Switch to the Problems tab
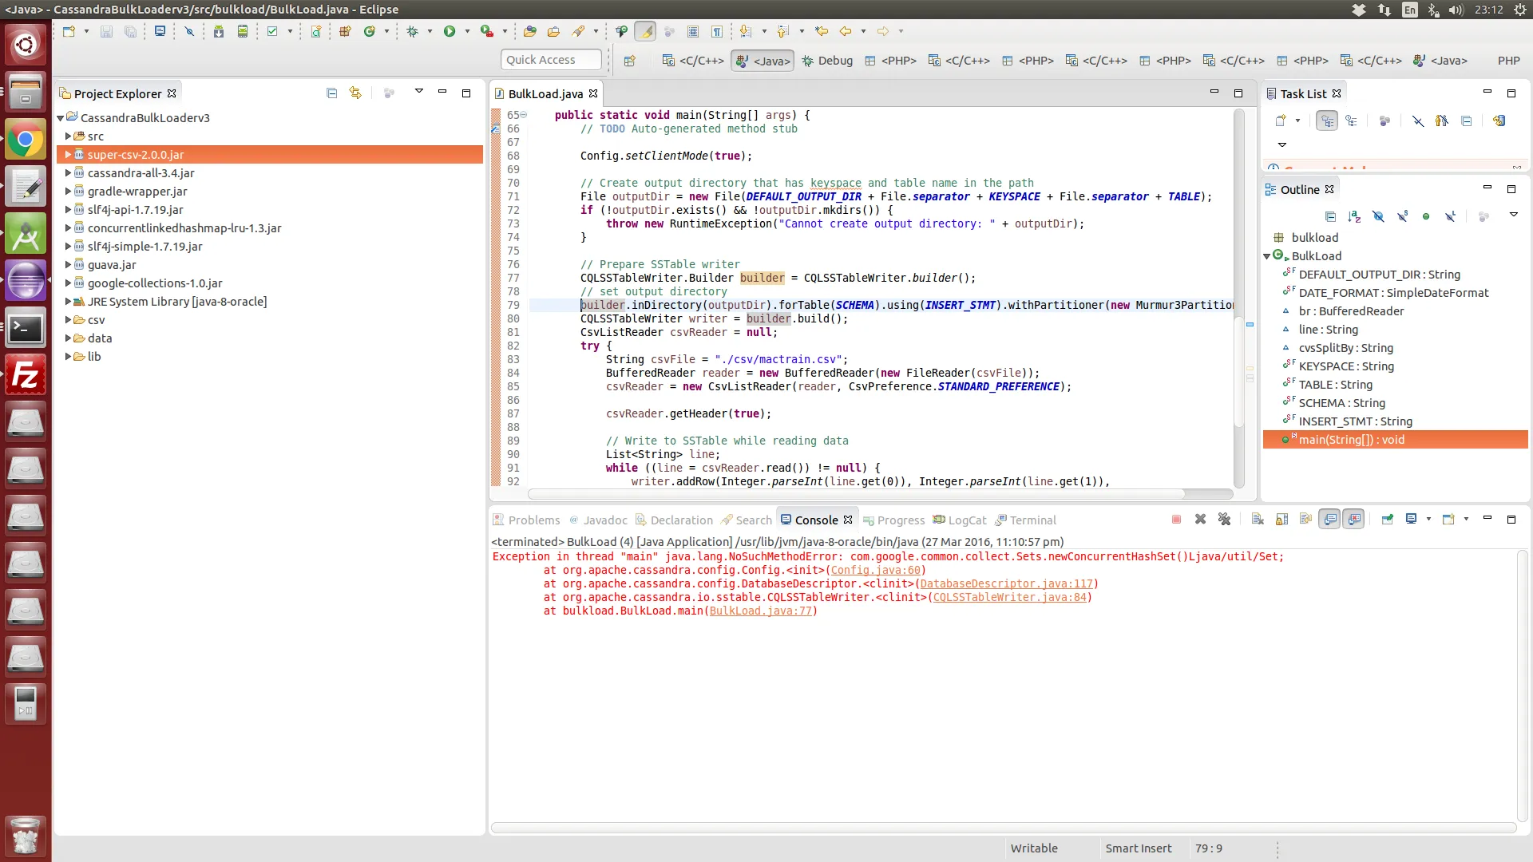Screen dimensions: 1533x862 coord(526,520)
